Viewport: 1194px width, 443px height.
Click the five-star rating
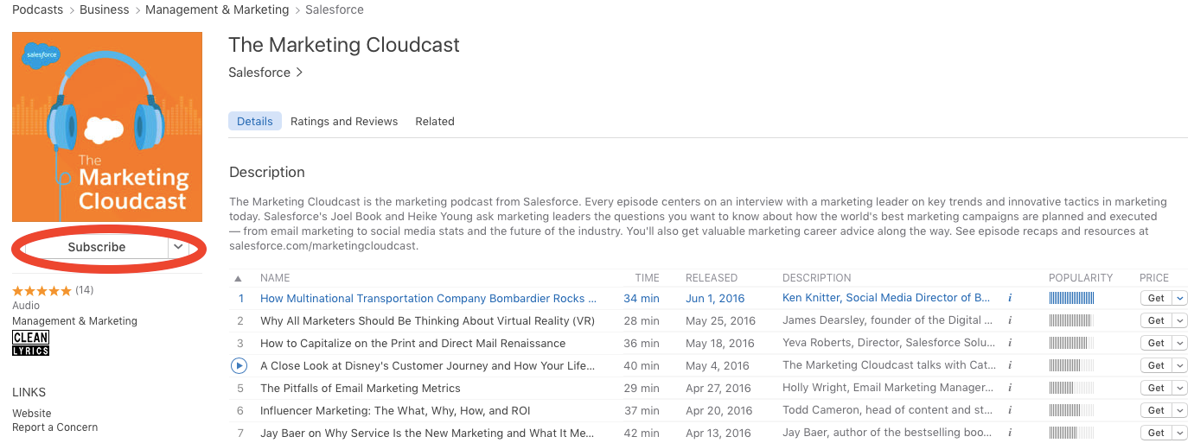42,290
